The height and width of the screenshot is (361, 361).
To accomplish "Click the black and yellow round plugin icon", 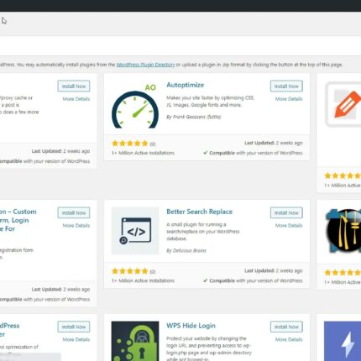I will coord(343,231).
